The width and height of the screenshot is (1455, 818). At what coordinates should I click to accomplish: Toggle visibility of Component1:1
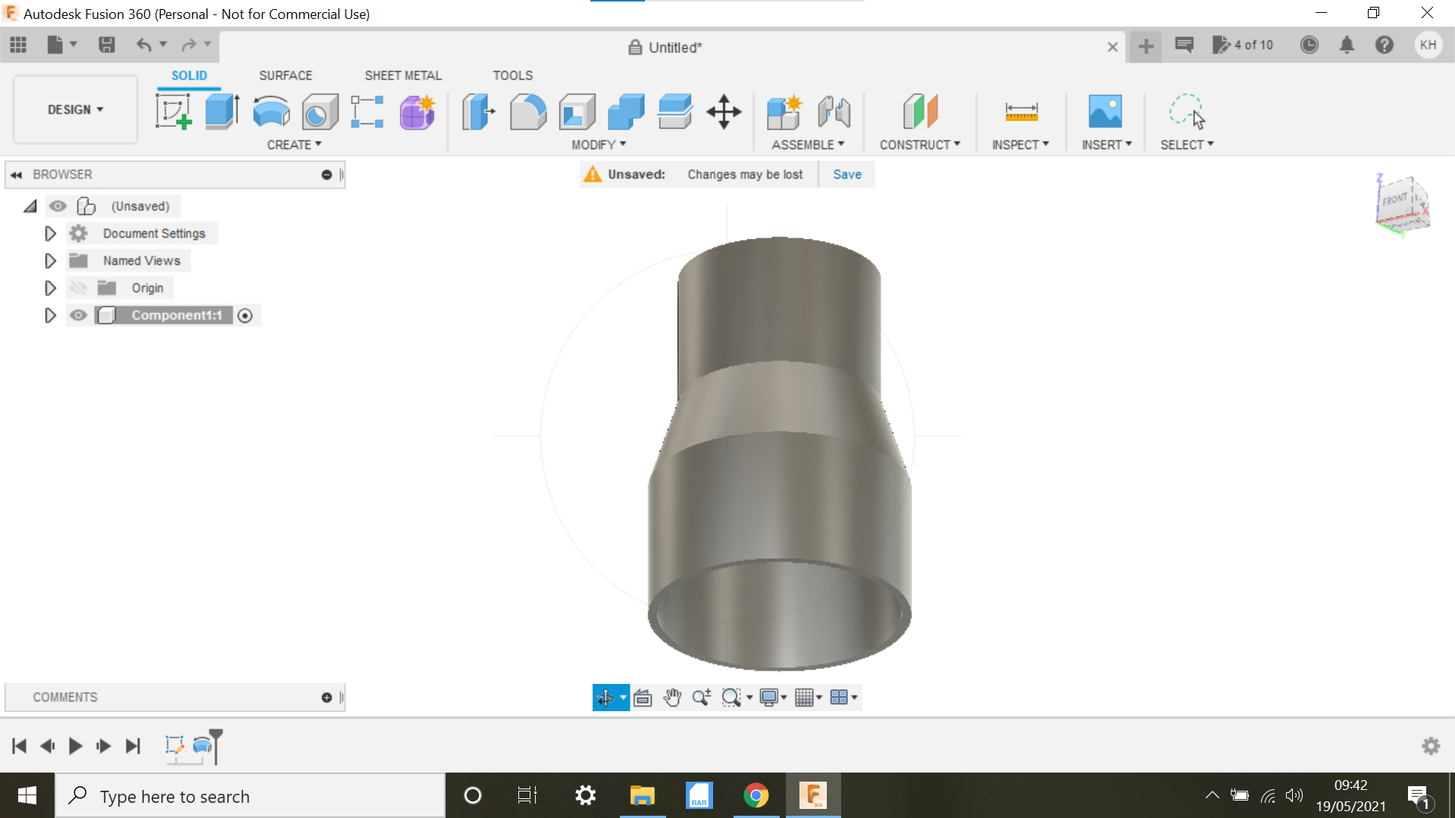78,315
